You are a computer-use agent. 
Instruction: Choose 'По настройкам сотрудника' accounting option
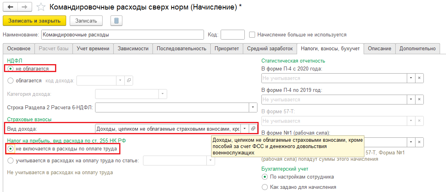coord(265,177)
